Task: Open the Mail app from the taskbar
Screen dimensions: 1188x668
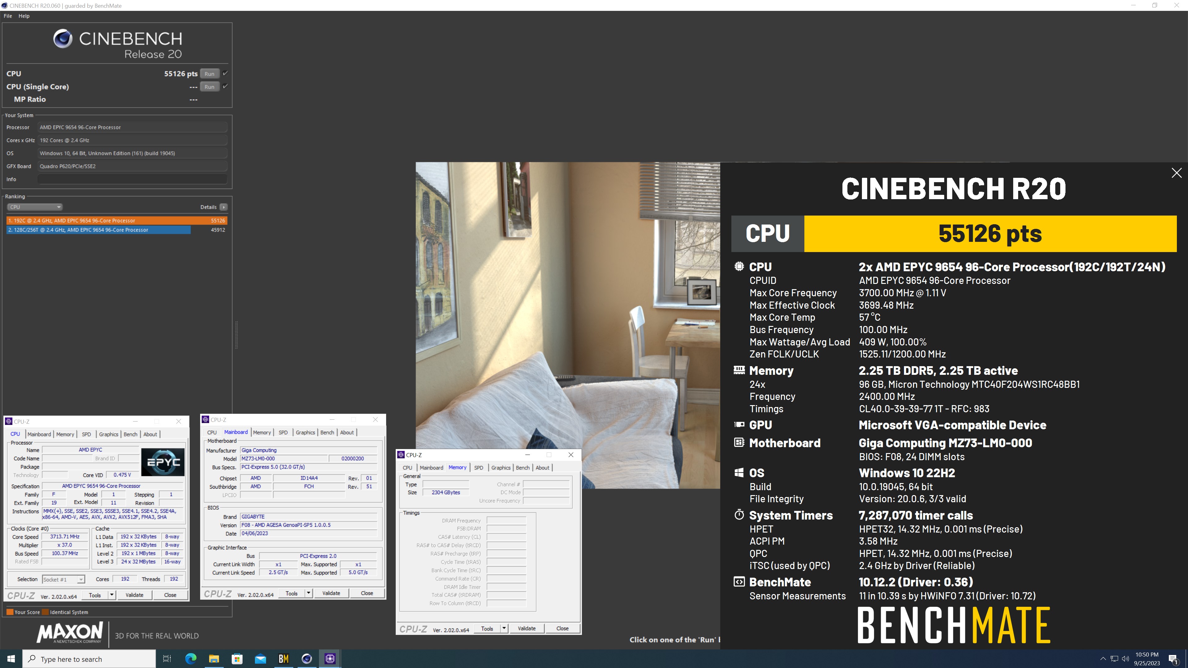Action: point(260,659)
